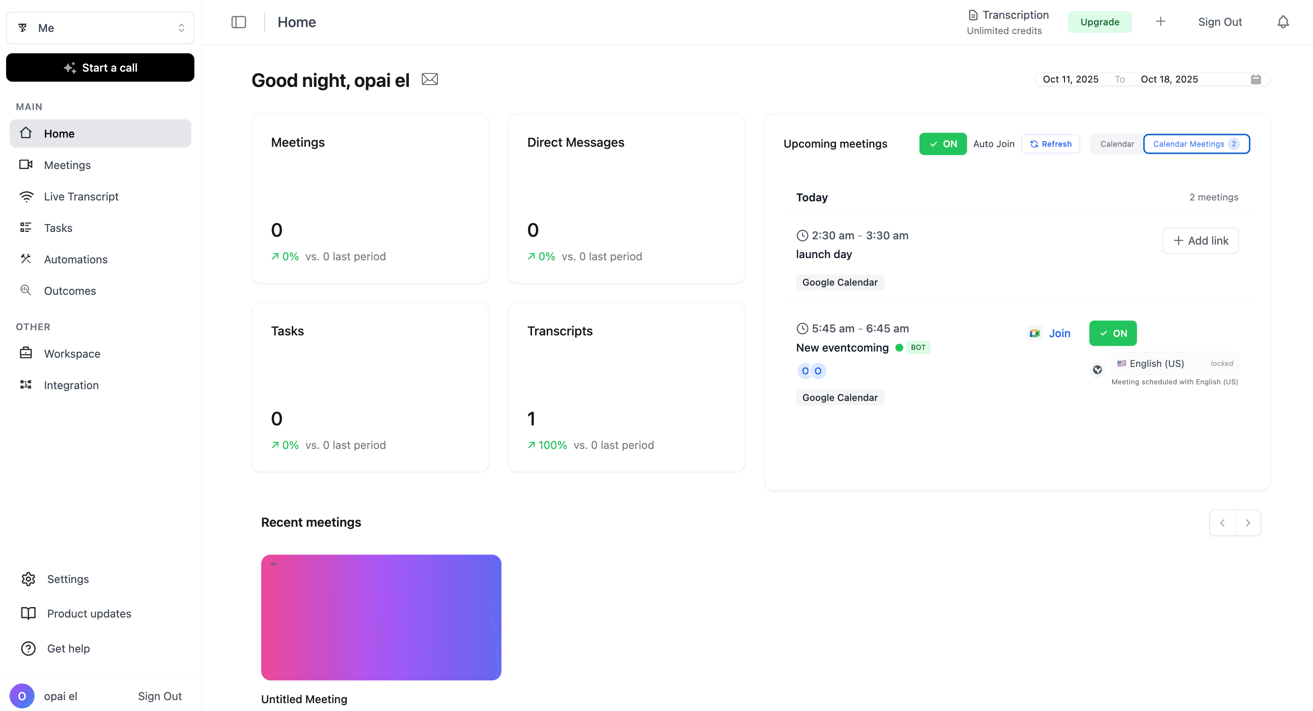
Task: Open the date range calendar icon
Action: pyautogui.click(x=1255, y=79)
